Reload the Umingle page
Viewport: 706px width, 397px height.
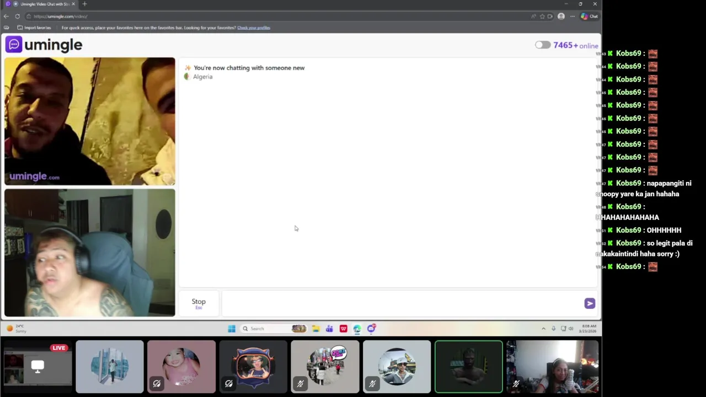tap(18, 17)
